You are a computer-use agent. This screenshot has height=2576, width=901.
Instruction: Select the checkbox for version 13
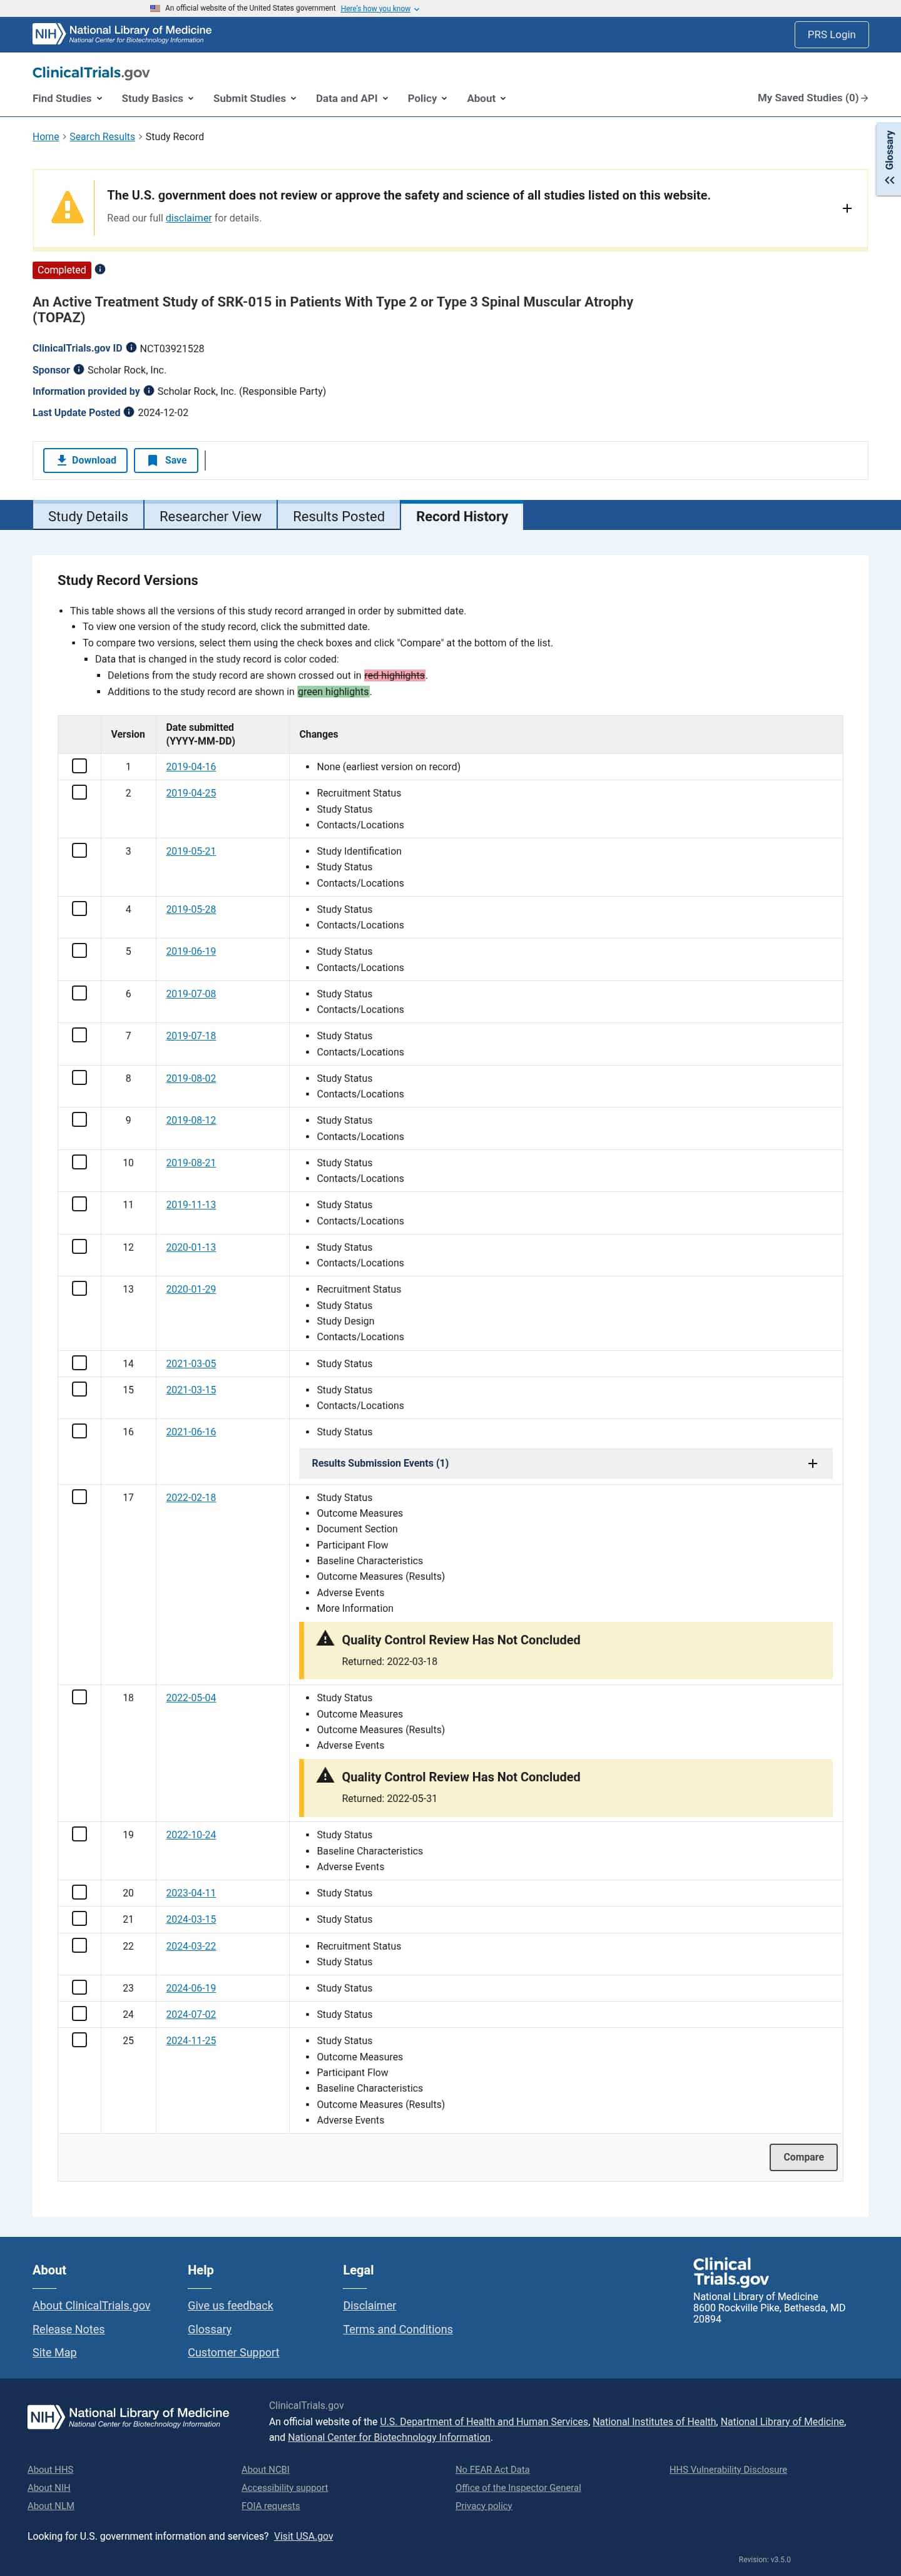79,1289
